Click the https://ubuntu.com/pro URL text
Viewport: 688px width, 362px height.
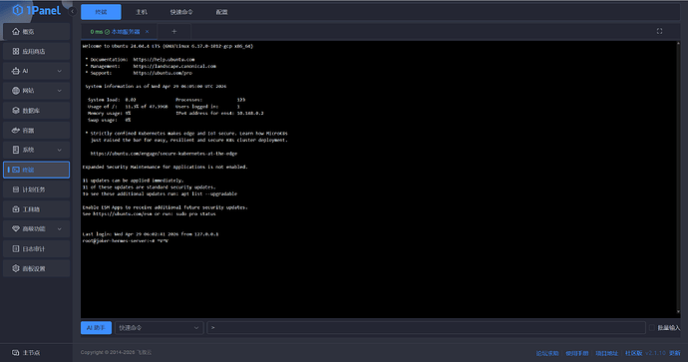tap(163, 73)
